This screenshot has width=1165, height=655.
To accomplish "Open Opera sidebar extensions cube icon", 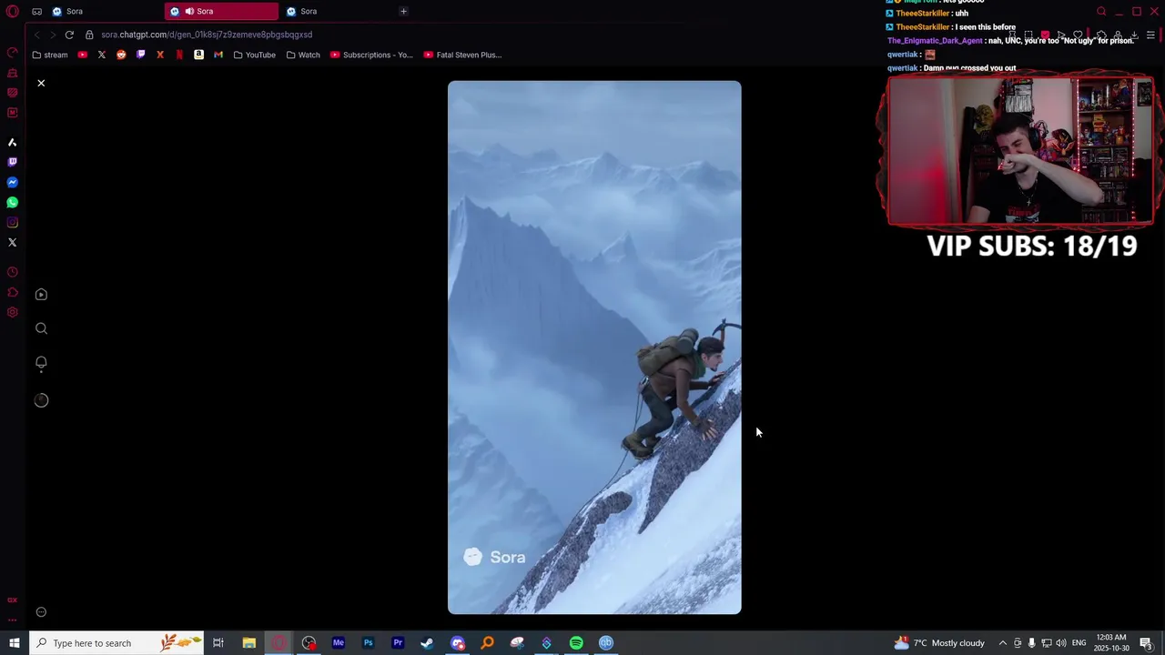I will click(x=13, y=292).
